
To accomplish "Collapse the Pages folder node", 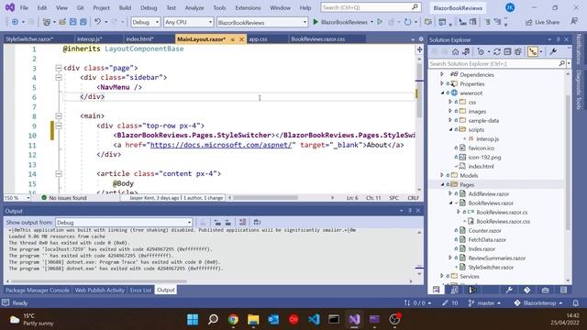I will [442, 184].
